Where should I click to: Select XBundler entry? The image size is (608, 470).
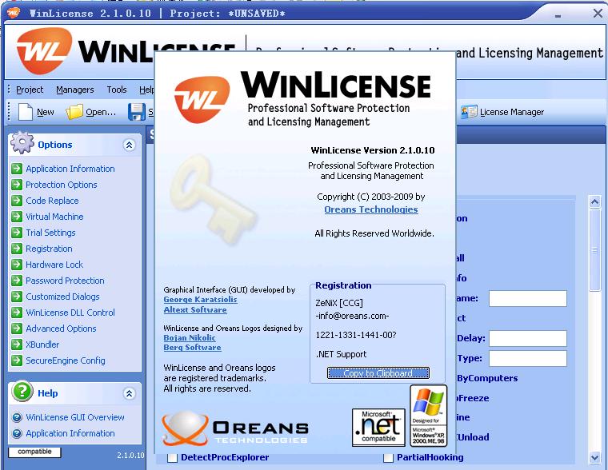42,344
